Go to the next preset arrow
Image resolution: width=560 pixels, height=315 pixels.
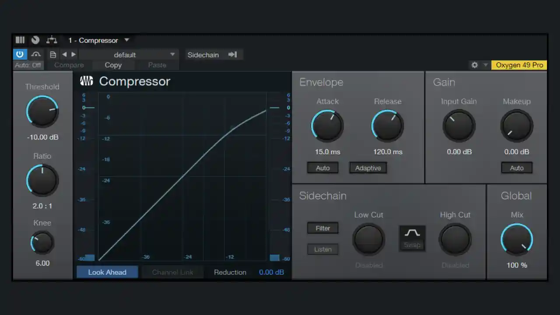coord(73,54)
